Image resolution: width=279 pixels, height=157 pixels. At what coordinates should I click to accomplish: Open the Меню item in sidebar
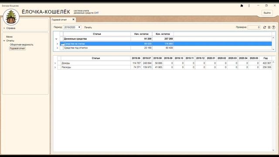(x=10, y=37)
